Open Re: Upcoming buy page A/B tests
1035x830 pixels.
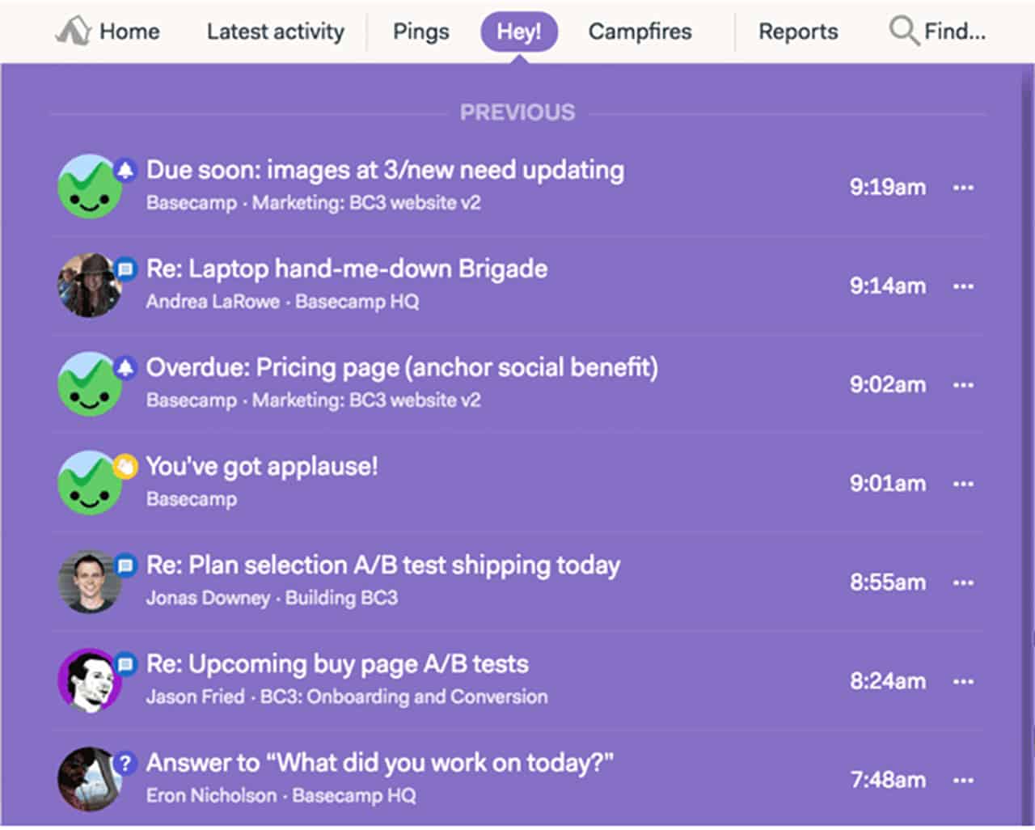pyautogui.click(x=337, y=664)
